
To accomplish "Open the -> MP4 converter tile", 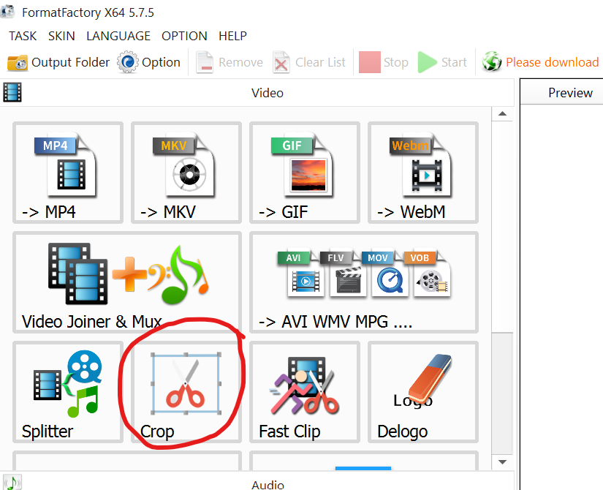I will [68, 173].
